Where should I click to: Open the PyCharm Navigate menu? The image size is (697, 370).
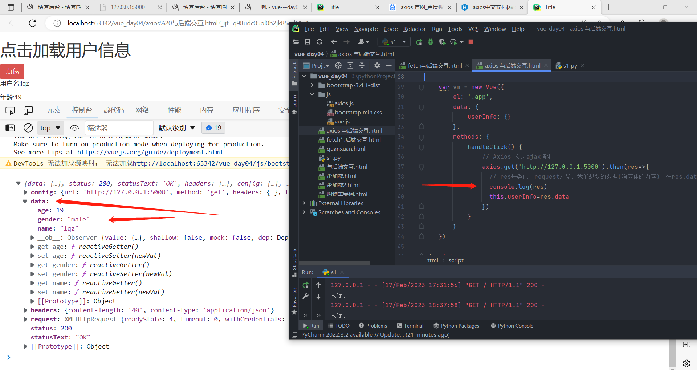tap(366, 29)
